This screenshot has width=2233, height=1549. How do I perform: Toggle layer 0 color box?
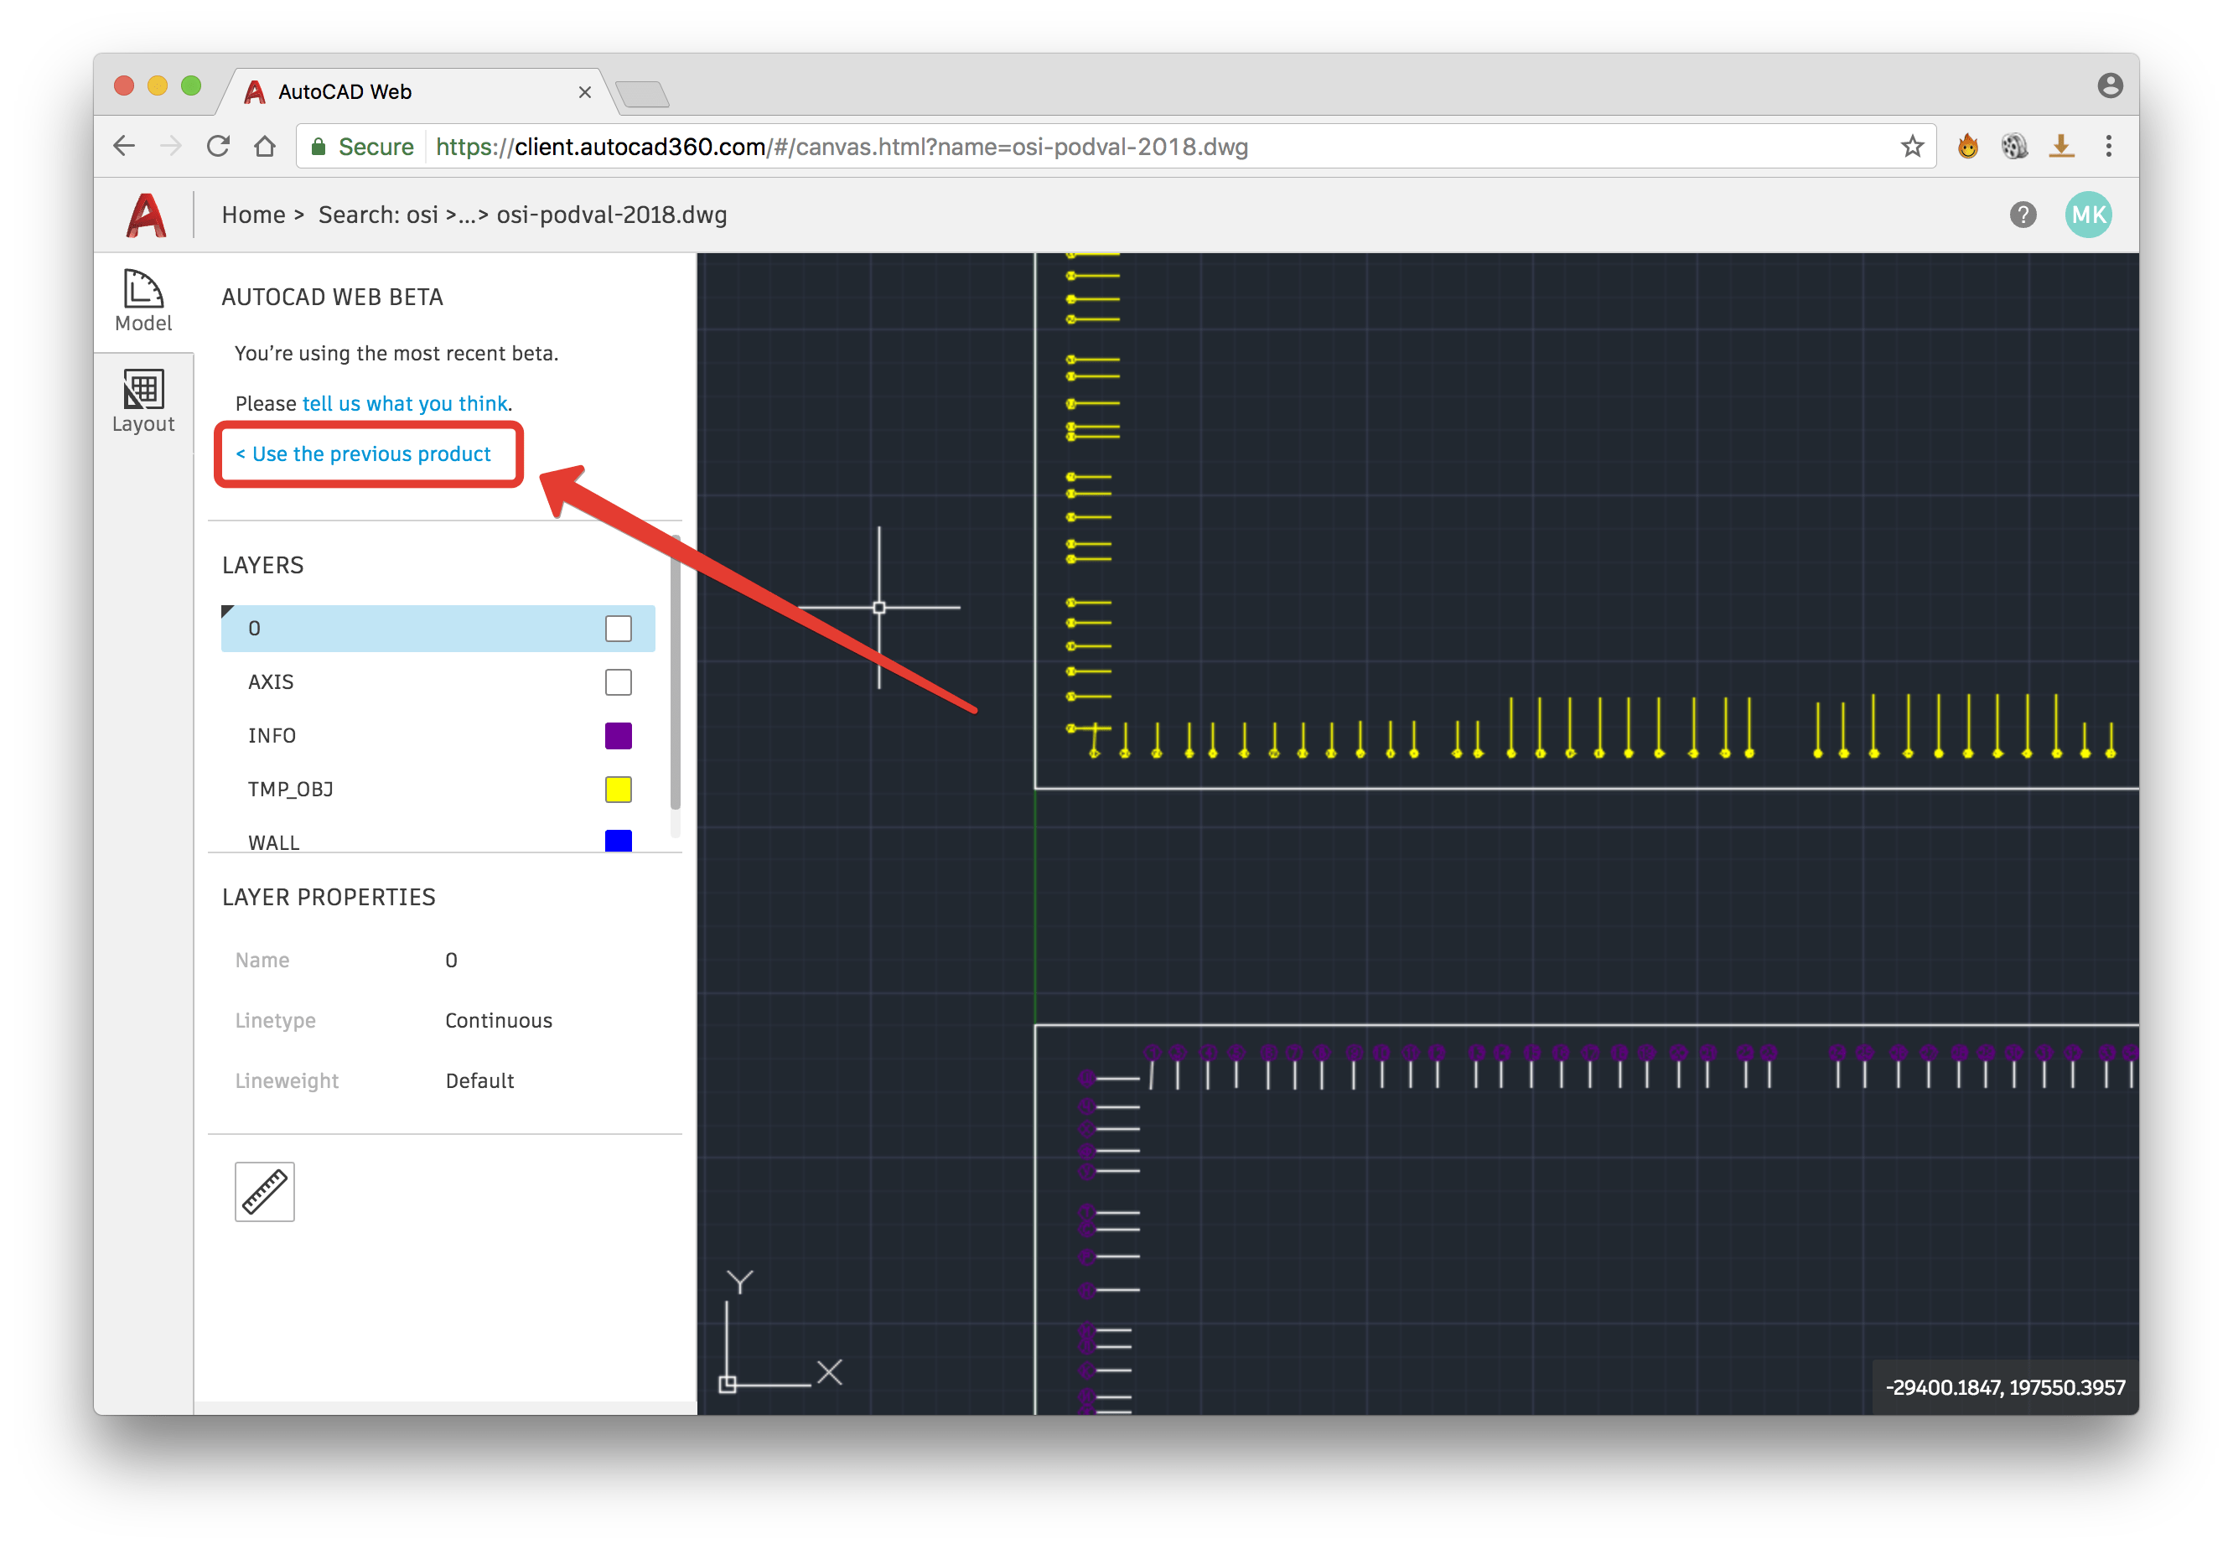coord(618,628)
